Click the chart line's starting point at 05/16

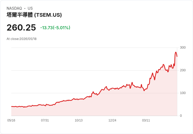(12, 106)
